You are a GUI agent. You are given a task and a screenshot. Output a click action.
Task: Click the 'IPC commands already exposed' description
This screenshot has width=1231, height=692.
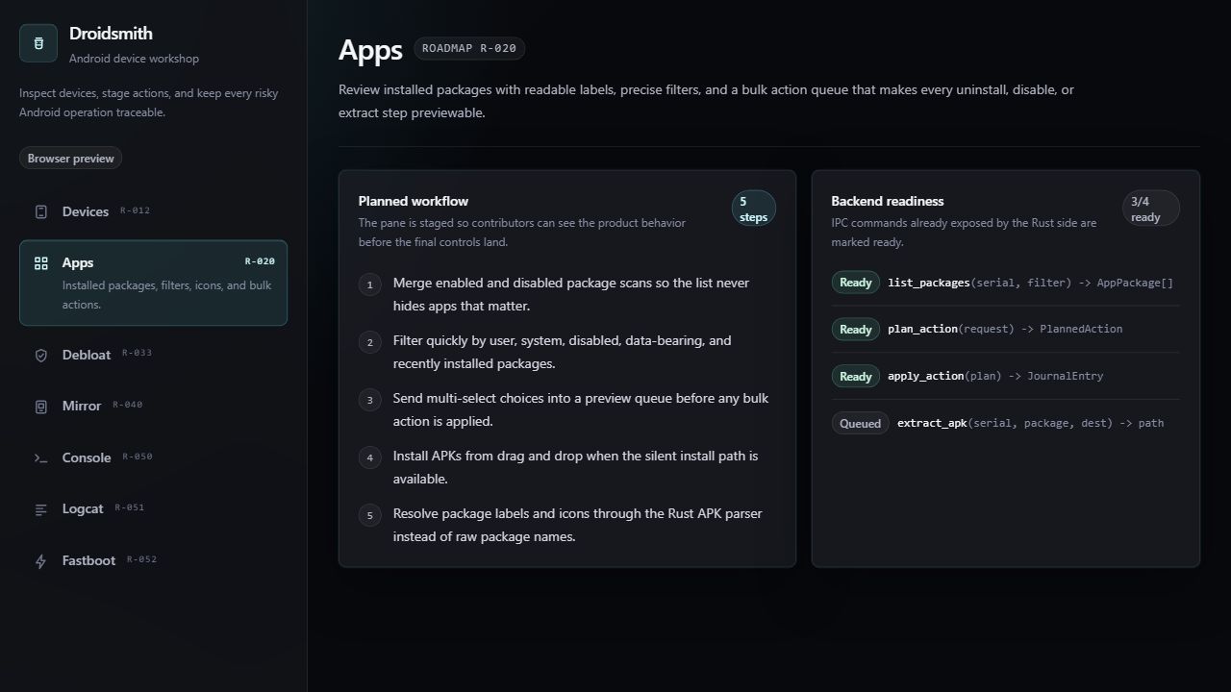coord(965,233)
